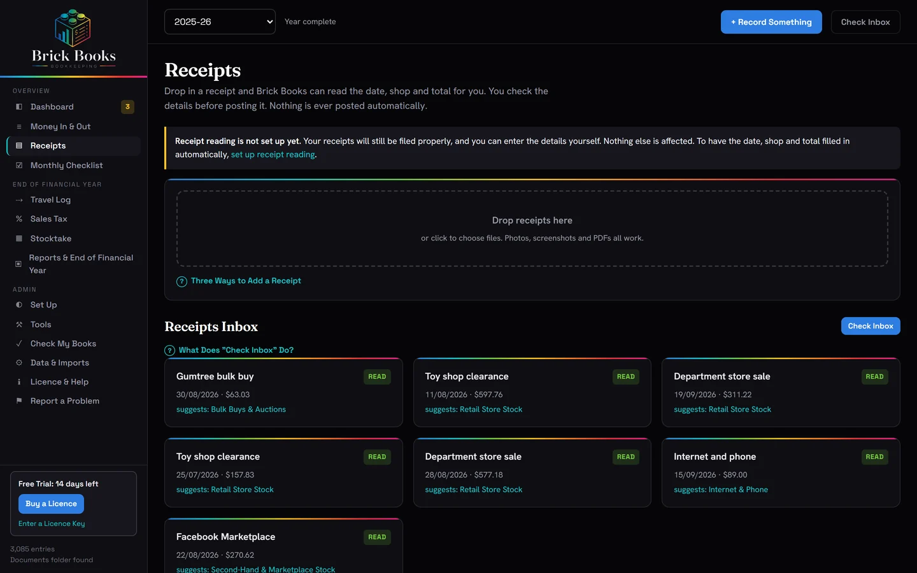Viewport: 917px width, 573px height.
Task: Open the Enter a Licence Key link
Action: (x=52, y=523)
